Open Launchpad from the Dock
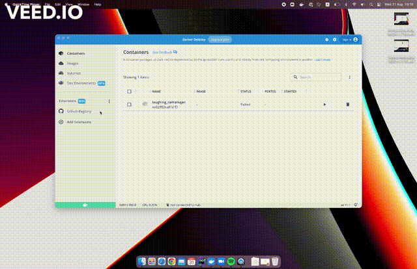Image resolution: width=417 pixels, height=269 pixels. (152, 262)
